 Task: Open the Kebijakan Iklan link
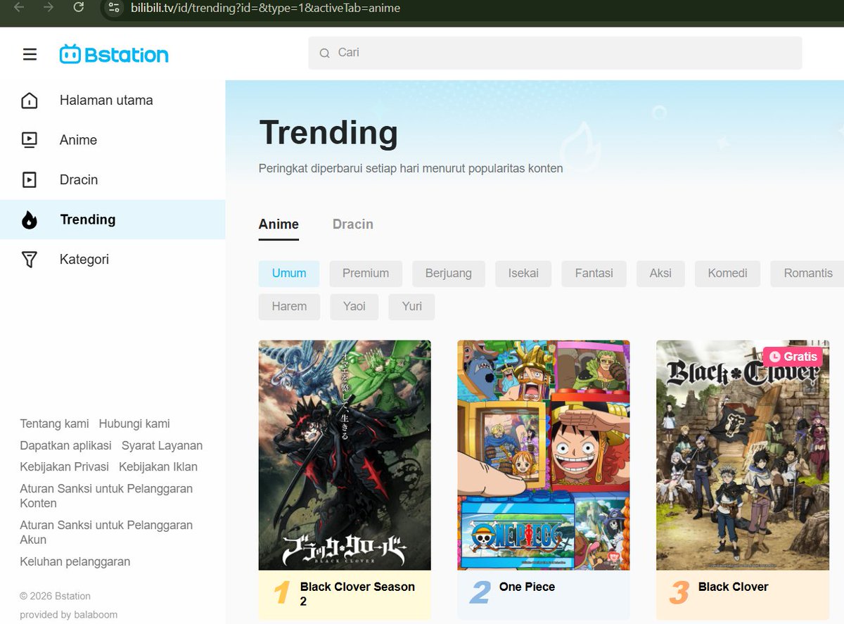158,466
